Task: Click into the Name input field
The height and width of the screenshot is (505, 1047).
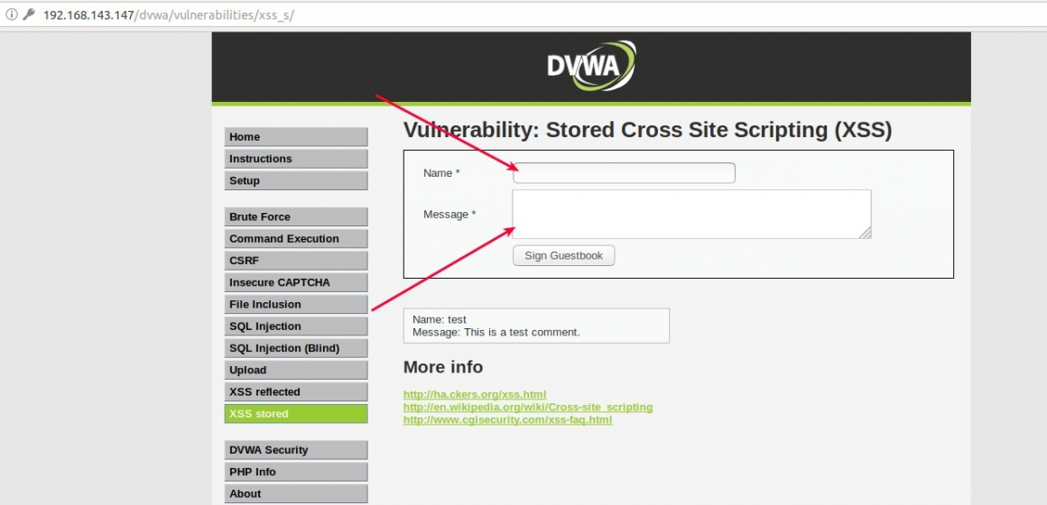Action: 624,173
